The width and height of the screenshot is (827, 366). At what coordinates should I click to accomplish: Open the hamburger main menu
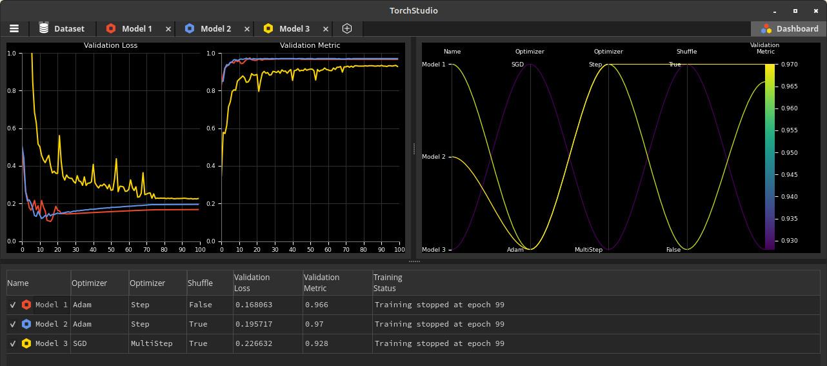[x=14, y=28]
